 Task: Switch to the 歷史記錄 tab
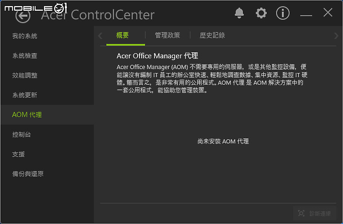[212, 35]
